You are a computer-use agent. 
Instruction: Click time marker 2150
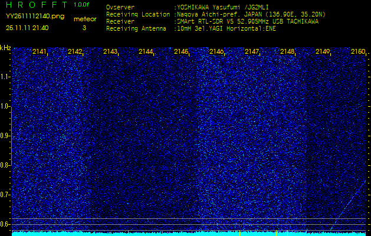[x=358, y=51]
